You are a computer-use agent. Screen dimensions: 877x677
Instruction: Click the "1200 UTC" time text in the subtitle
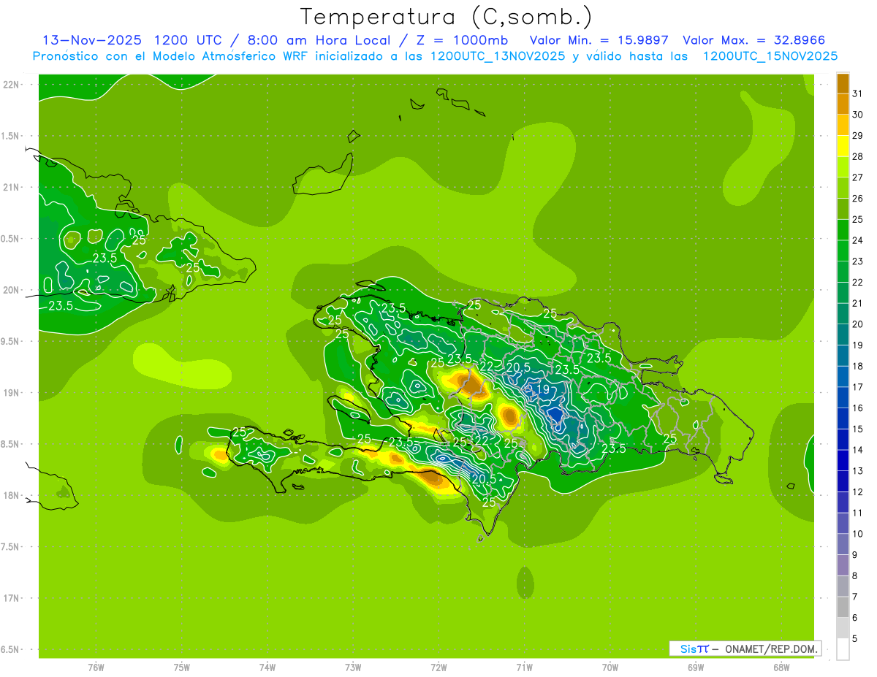point(187,40)
